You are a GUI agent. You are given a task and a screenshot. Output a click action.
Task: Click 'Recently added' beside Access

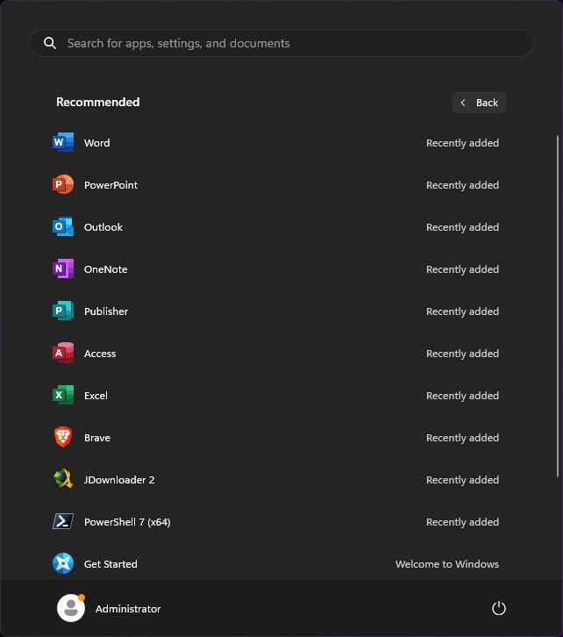coord(462,354)
